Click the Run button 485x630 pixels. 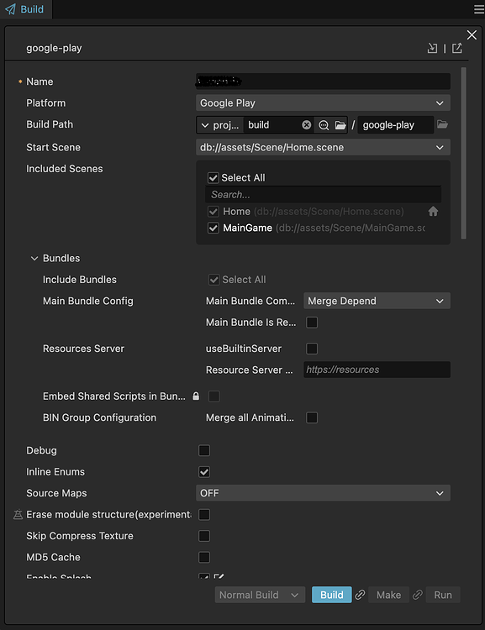443,595
